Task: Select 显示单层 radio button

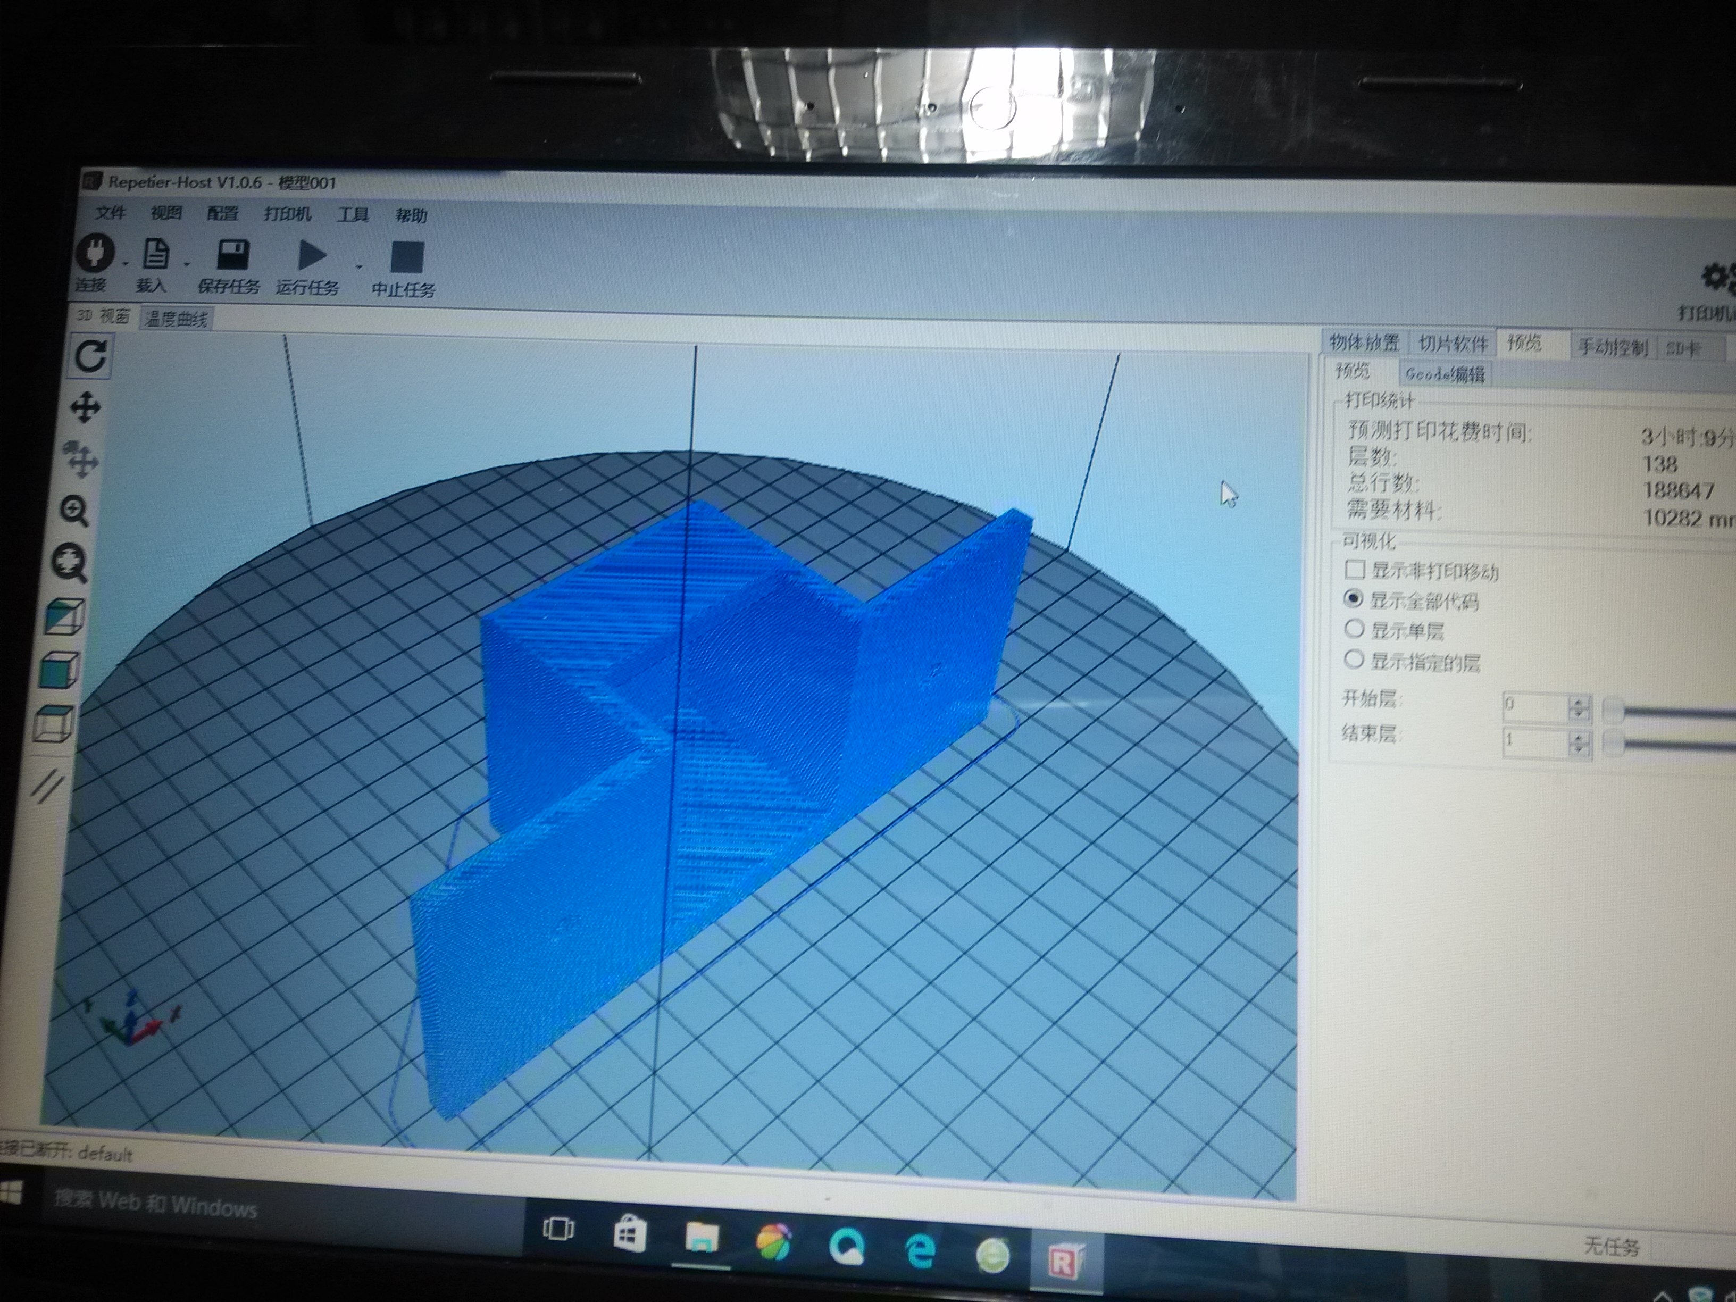Action: [1354, 629]
